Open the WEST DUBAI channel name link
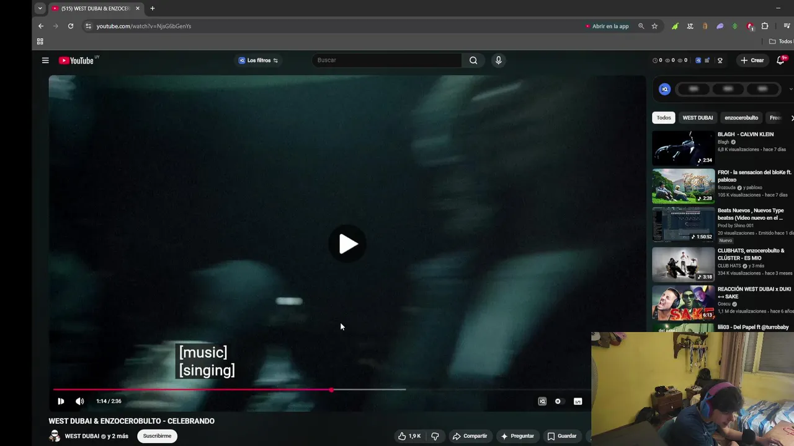The image size is (794, 446). pos(82,436)
